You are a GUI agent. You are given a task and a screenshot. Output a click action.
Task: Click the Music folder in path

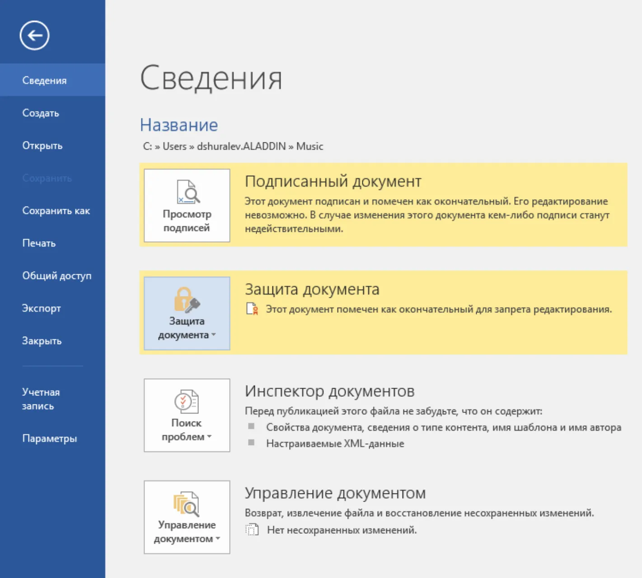[309, 146]
